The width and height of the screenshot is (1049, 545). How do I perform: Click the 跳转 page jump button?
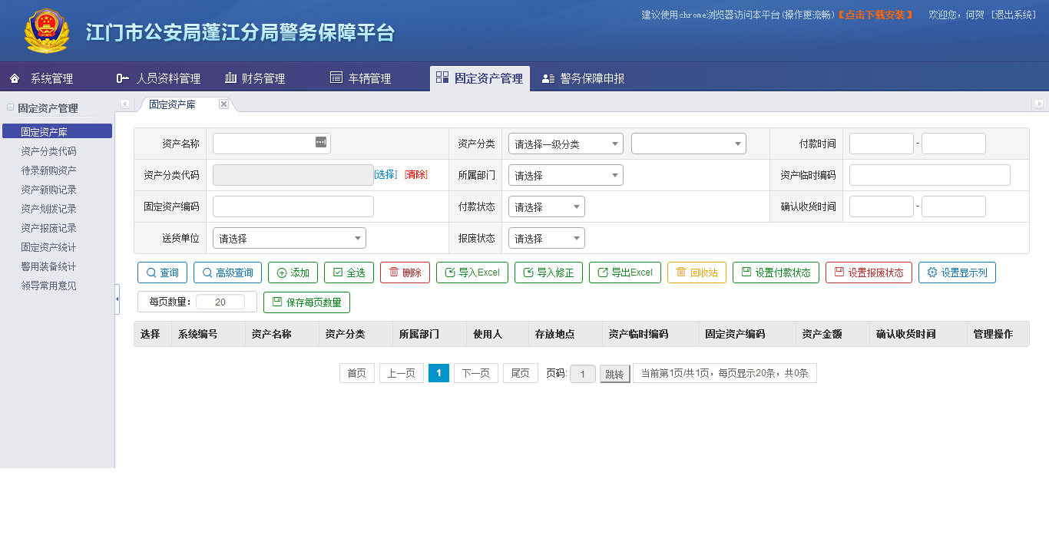pyautogui.click(x=614, y=374)
